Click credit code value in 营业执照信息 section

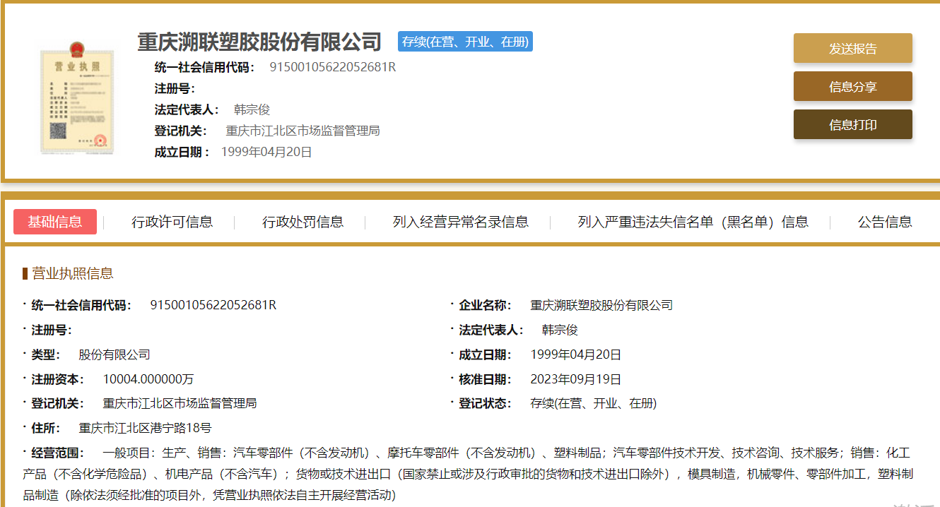(x=213, y=305)
